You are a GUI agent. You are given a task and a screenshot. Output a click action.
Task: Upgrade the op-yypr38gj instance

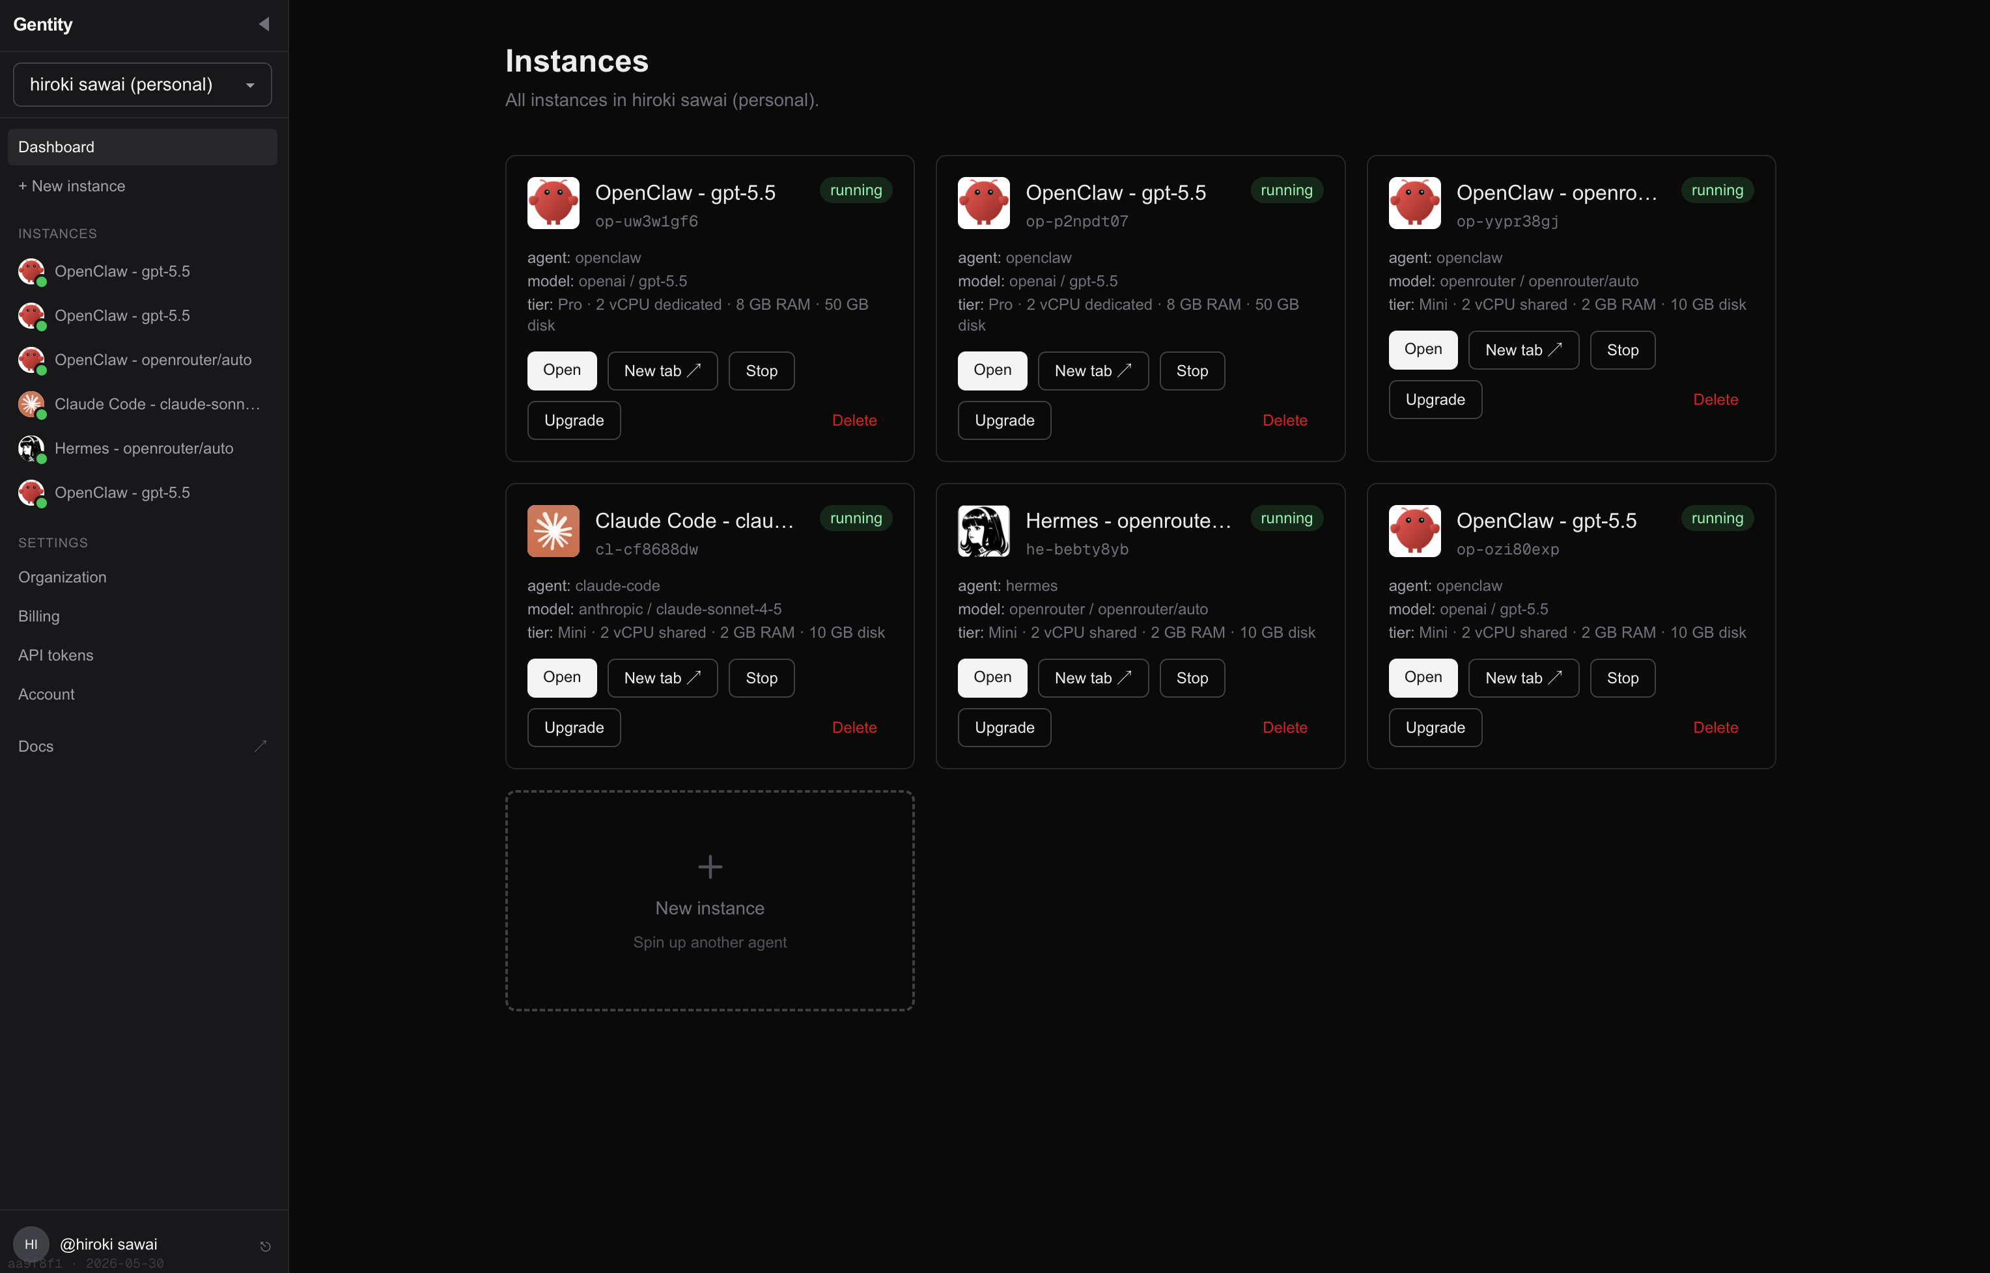click(x=1435, y=399)
